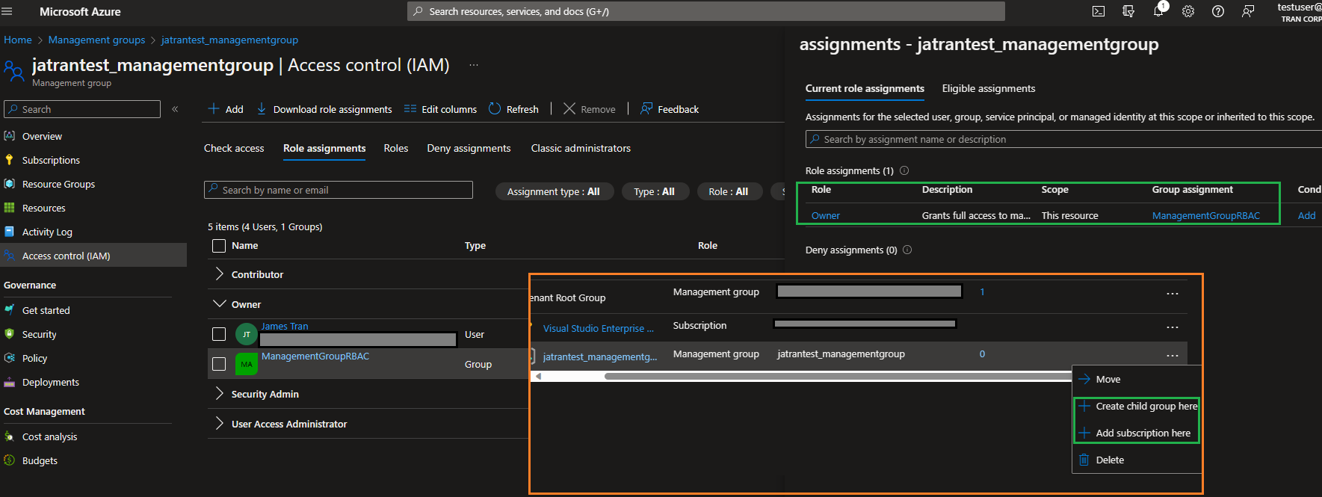
Task: Click the Security shield icon
Action: tap(10, 334)
